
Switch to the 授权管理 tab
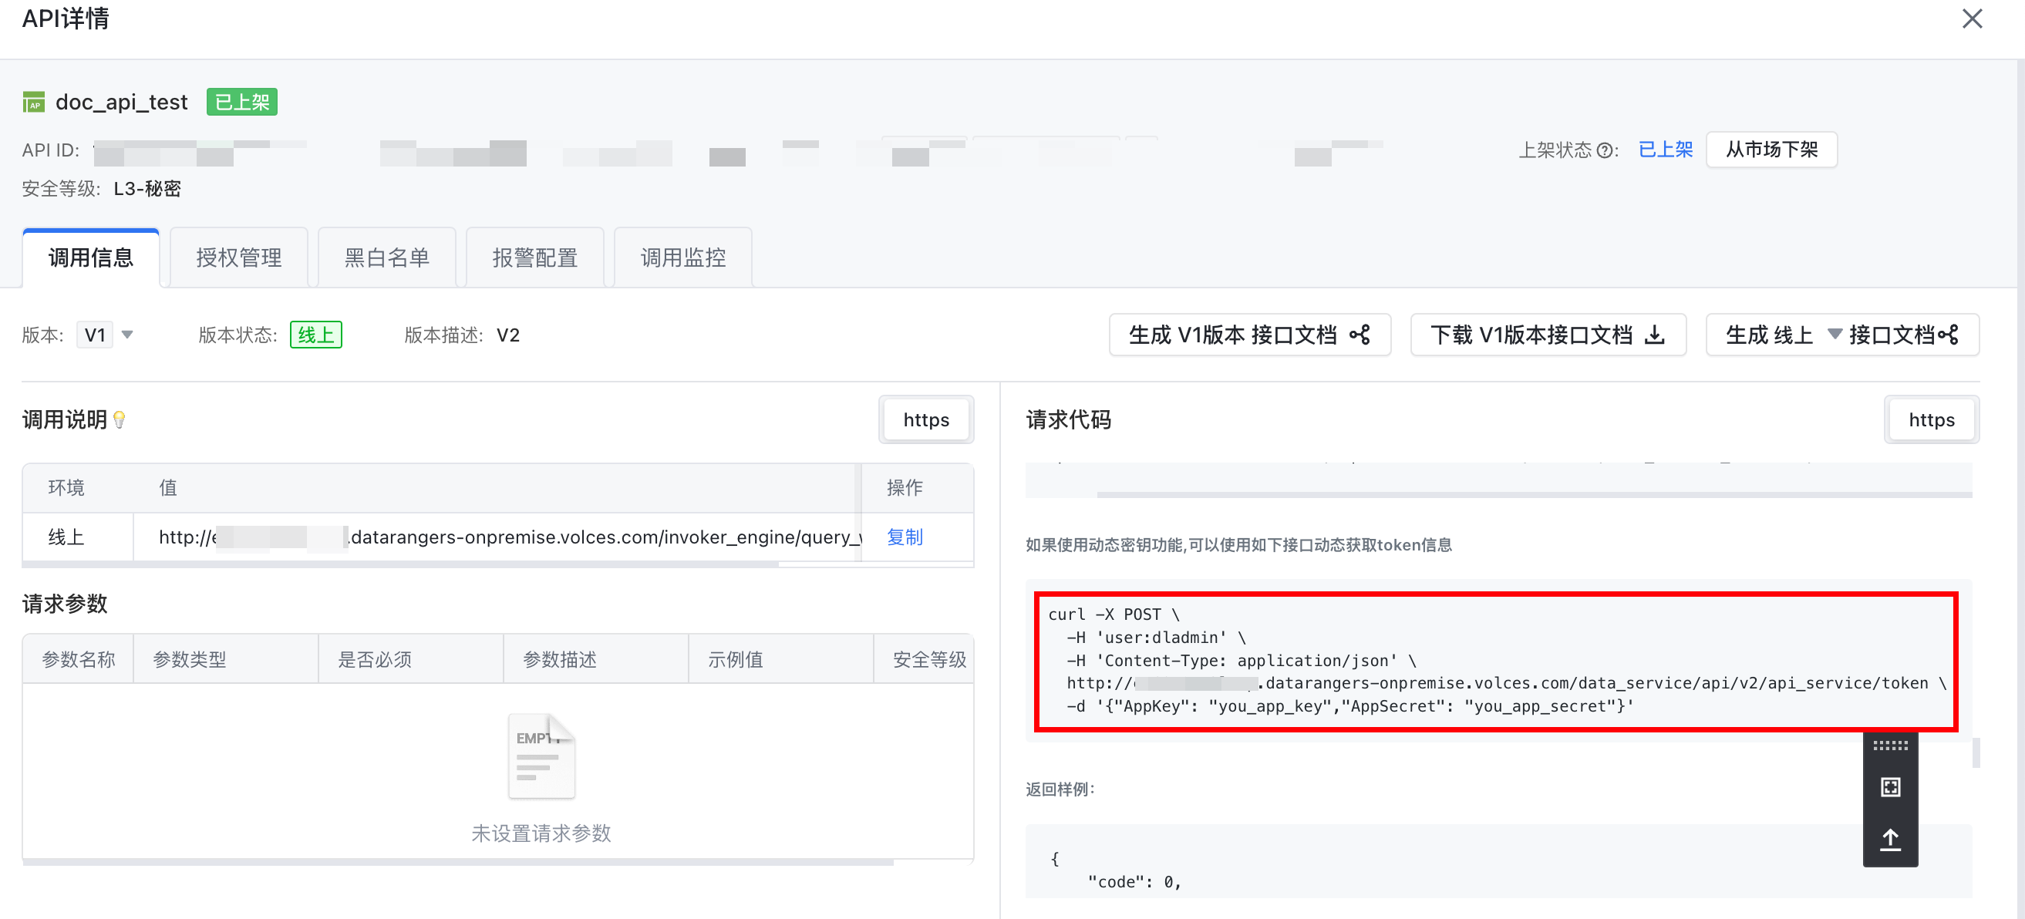(238, 258)
